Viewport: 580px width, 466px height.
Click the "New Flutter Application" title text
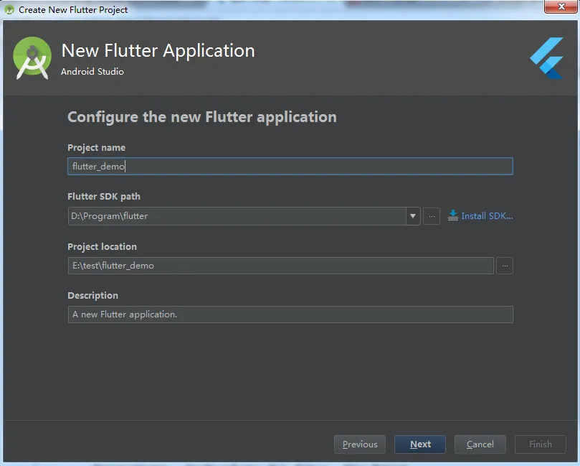pos(158,51)
